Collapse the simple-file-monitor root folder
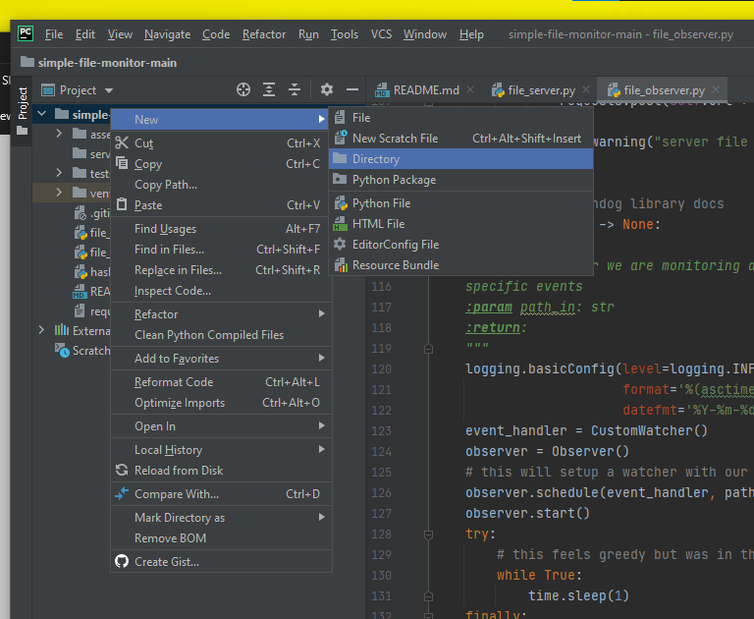Screen dimensions: 754x619 [42, 114]
